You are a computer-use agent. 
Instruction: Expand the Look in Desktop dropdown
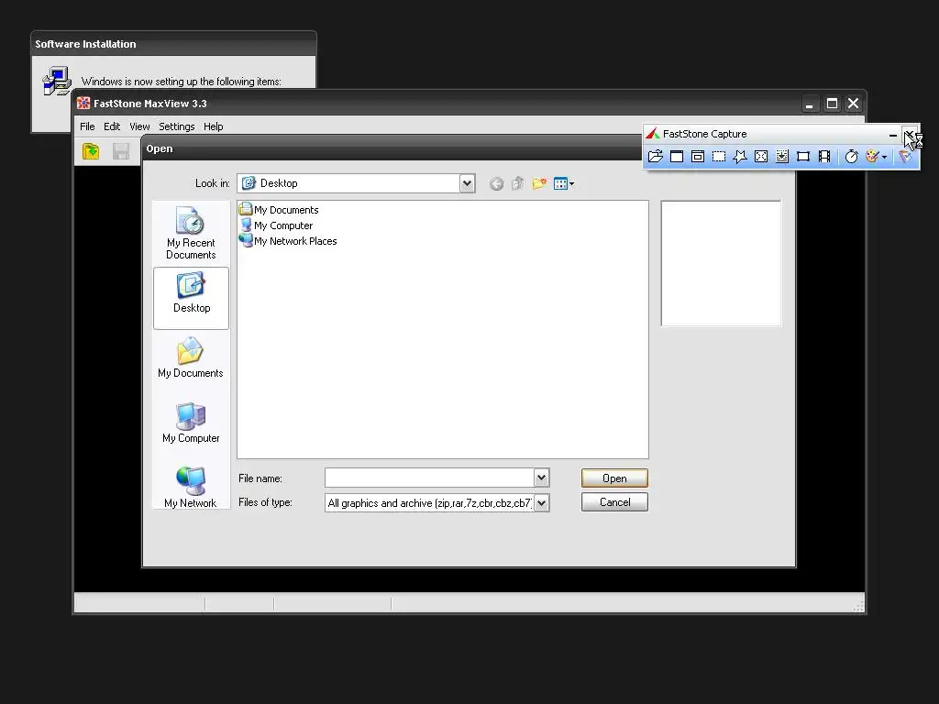point(467,183)
